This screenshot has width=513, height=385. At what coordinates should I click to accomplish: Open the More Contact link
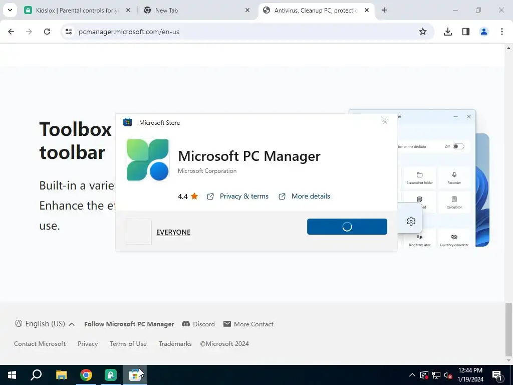pos(248,324)
